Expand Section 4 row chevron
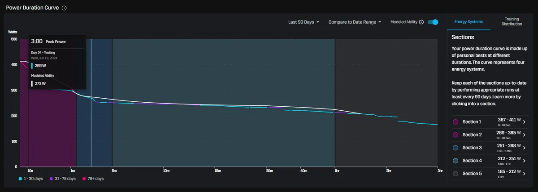This screenshot has height=192, width=538. (x=524, y=160)
